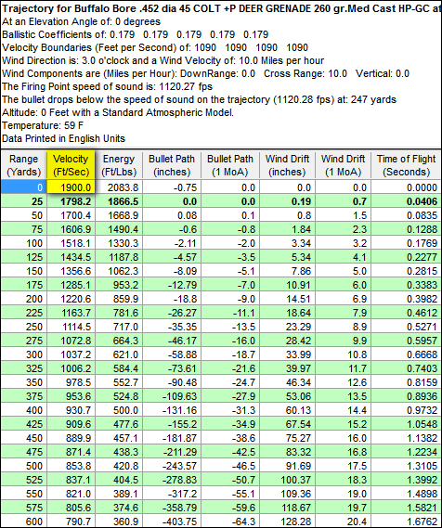The image size is (442, 528).
Task: Click the 1518.1 velocity cell at 100 yards
Action: click(x=71, y=243)
